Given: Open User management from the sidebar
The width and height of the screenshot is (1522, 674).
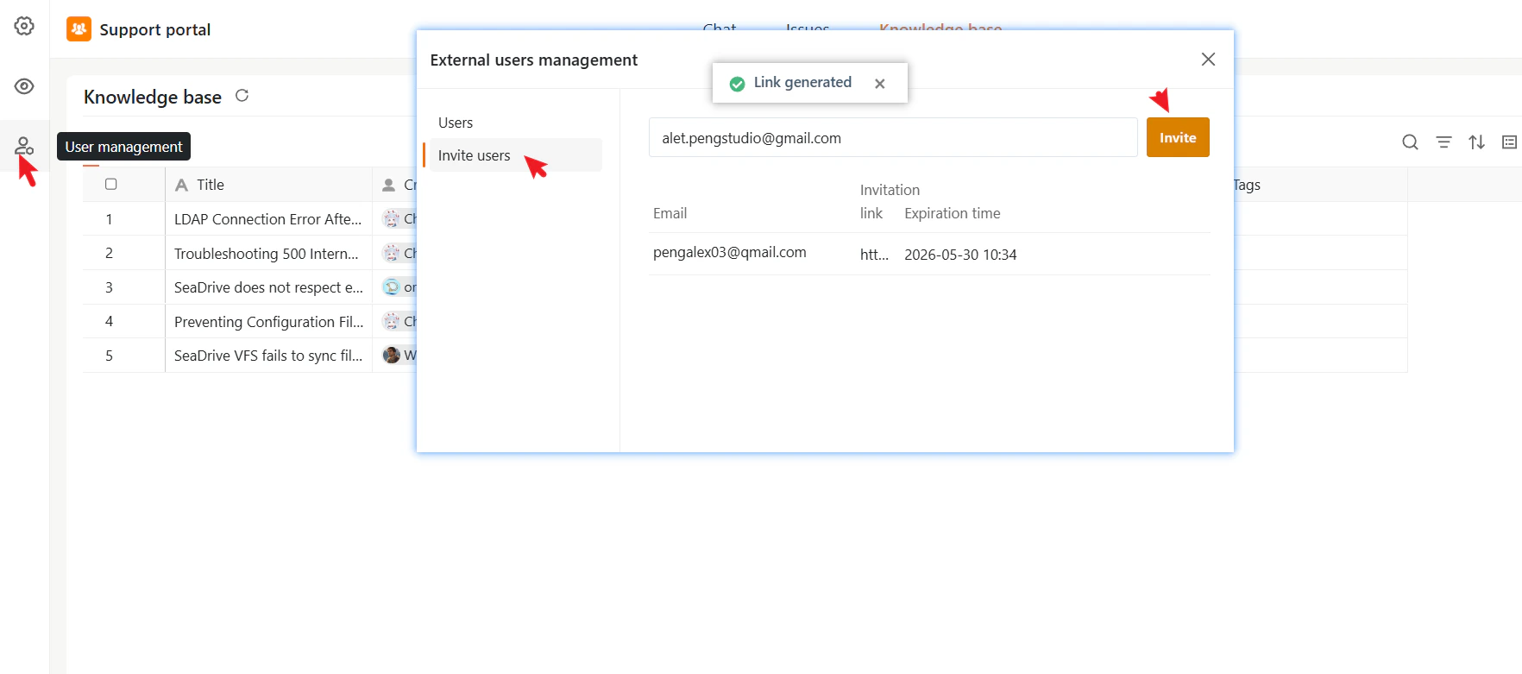Looking at the screenshot, I should coord(24,146).
